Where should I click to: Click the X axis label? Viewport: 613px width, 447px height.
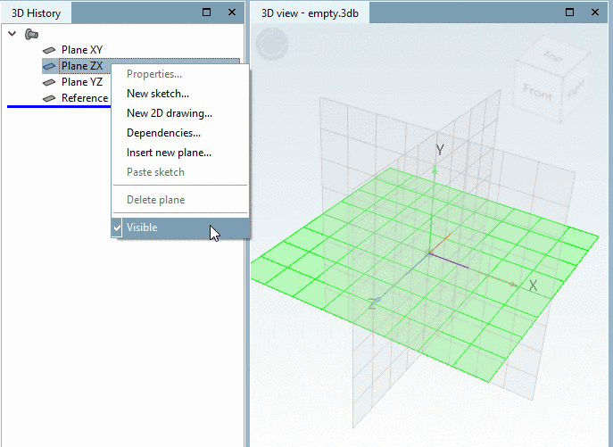click(x=533, y=286)
